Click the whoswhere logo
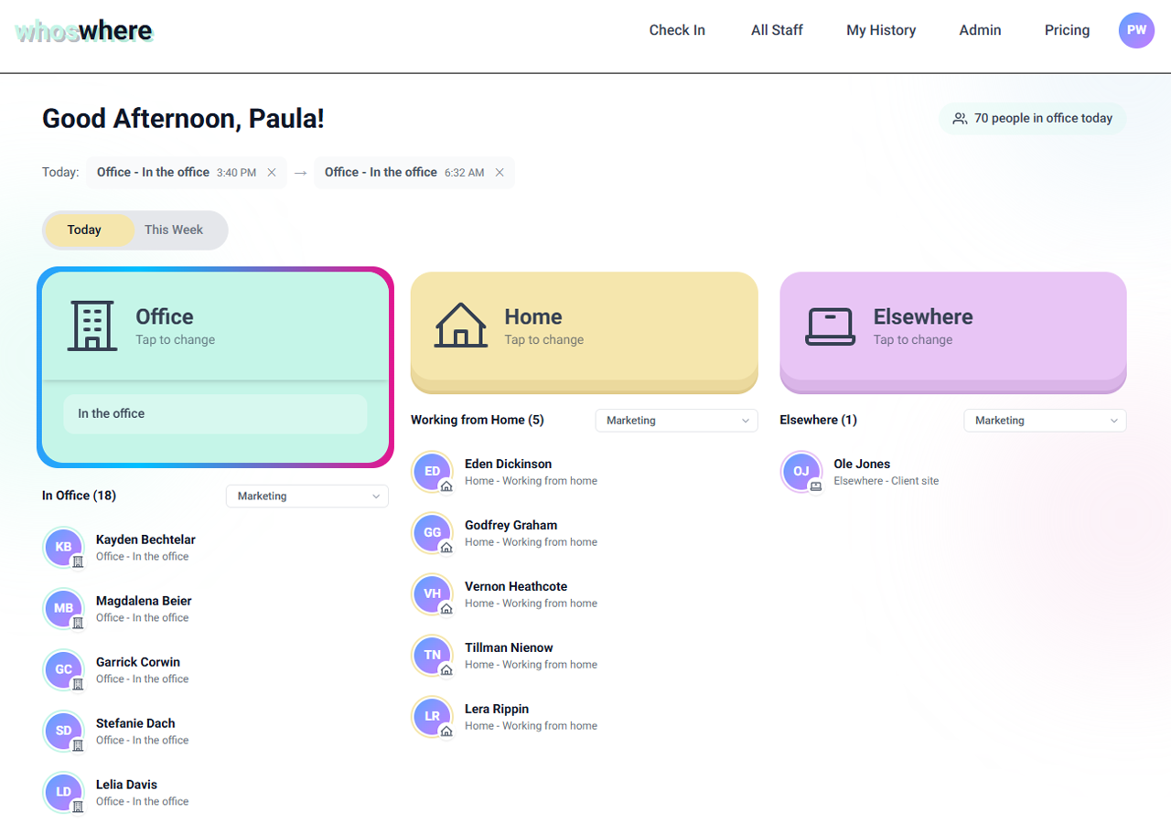1171x823 pixels. coord(83,30)
